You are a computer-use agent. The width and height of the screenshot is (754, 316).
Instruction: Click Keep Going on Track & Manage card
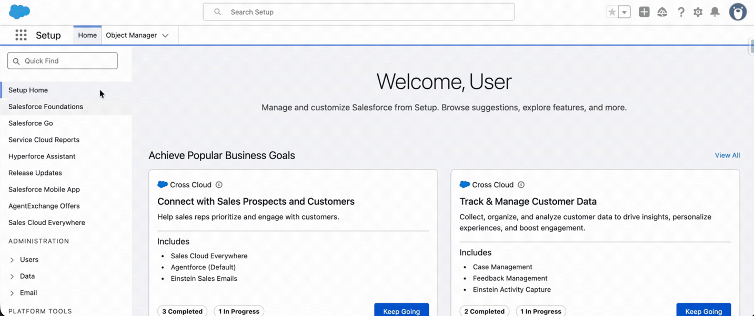coord(703,311)
